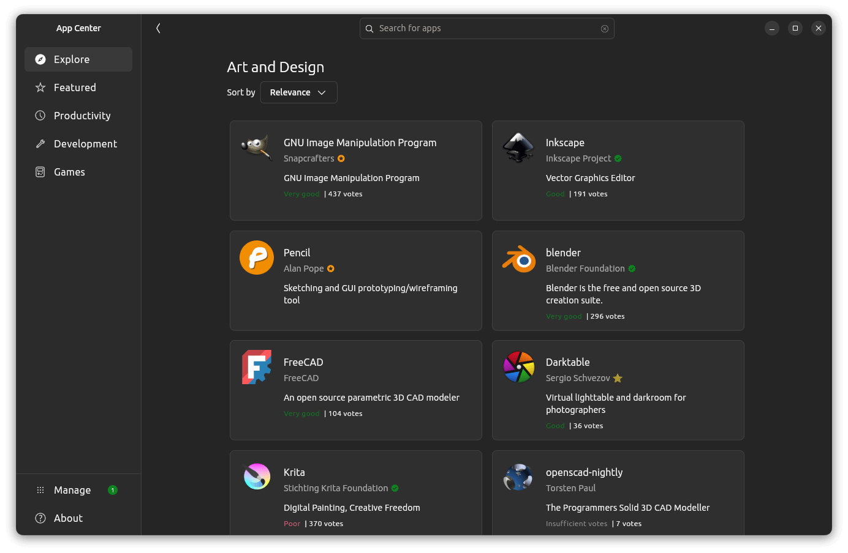Select the Darktable app icon
The height and width of the screenshot is (553, 848).
[518, 367]
